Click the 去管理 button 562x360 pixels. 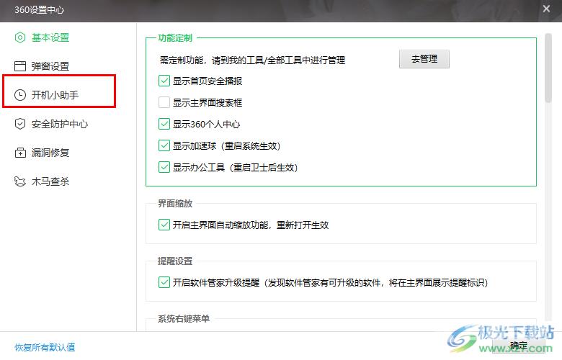click(424, 59)
